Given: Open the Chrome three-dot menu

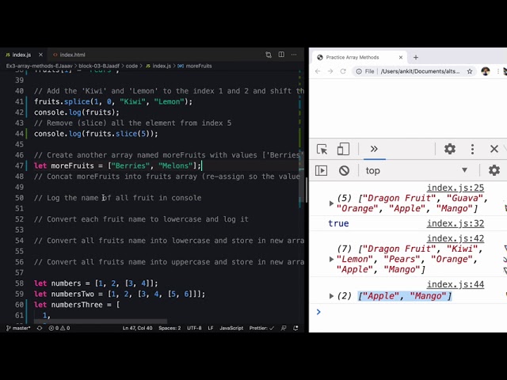Looking at the screenshot, I should pos(498,71).
